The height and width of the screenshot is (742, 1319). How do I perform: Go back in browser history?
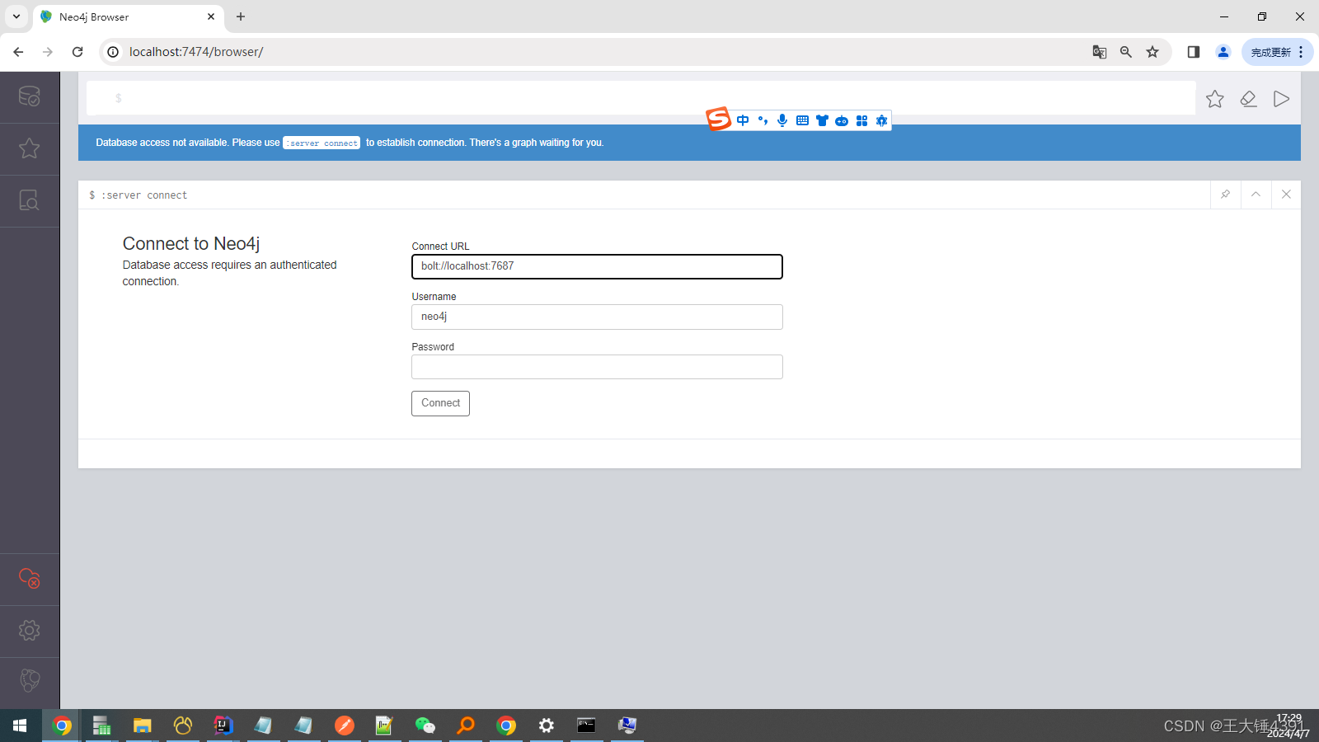coord(18,52)
